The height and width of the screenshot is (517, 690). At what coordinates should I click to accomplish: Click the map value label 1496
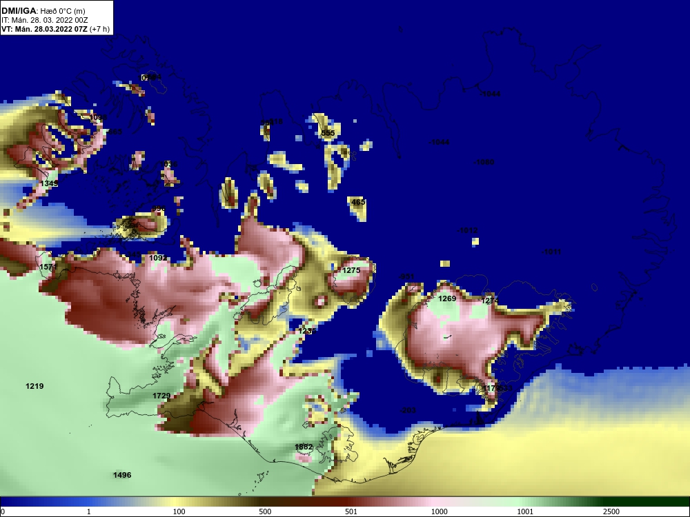point(122,475)
